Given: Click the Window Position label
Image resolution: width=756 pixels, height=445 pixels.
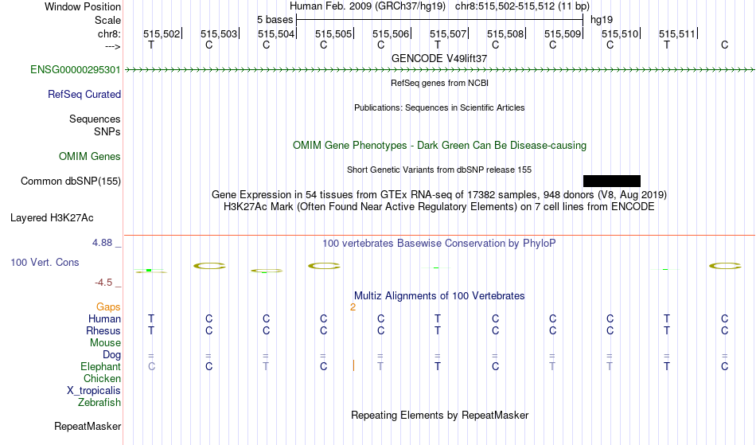Looking at the screenshot, I should 83,6.
